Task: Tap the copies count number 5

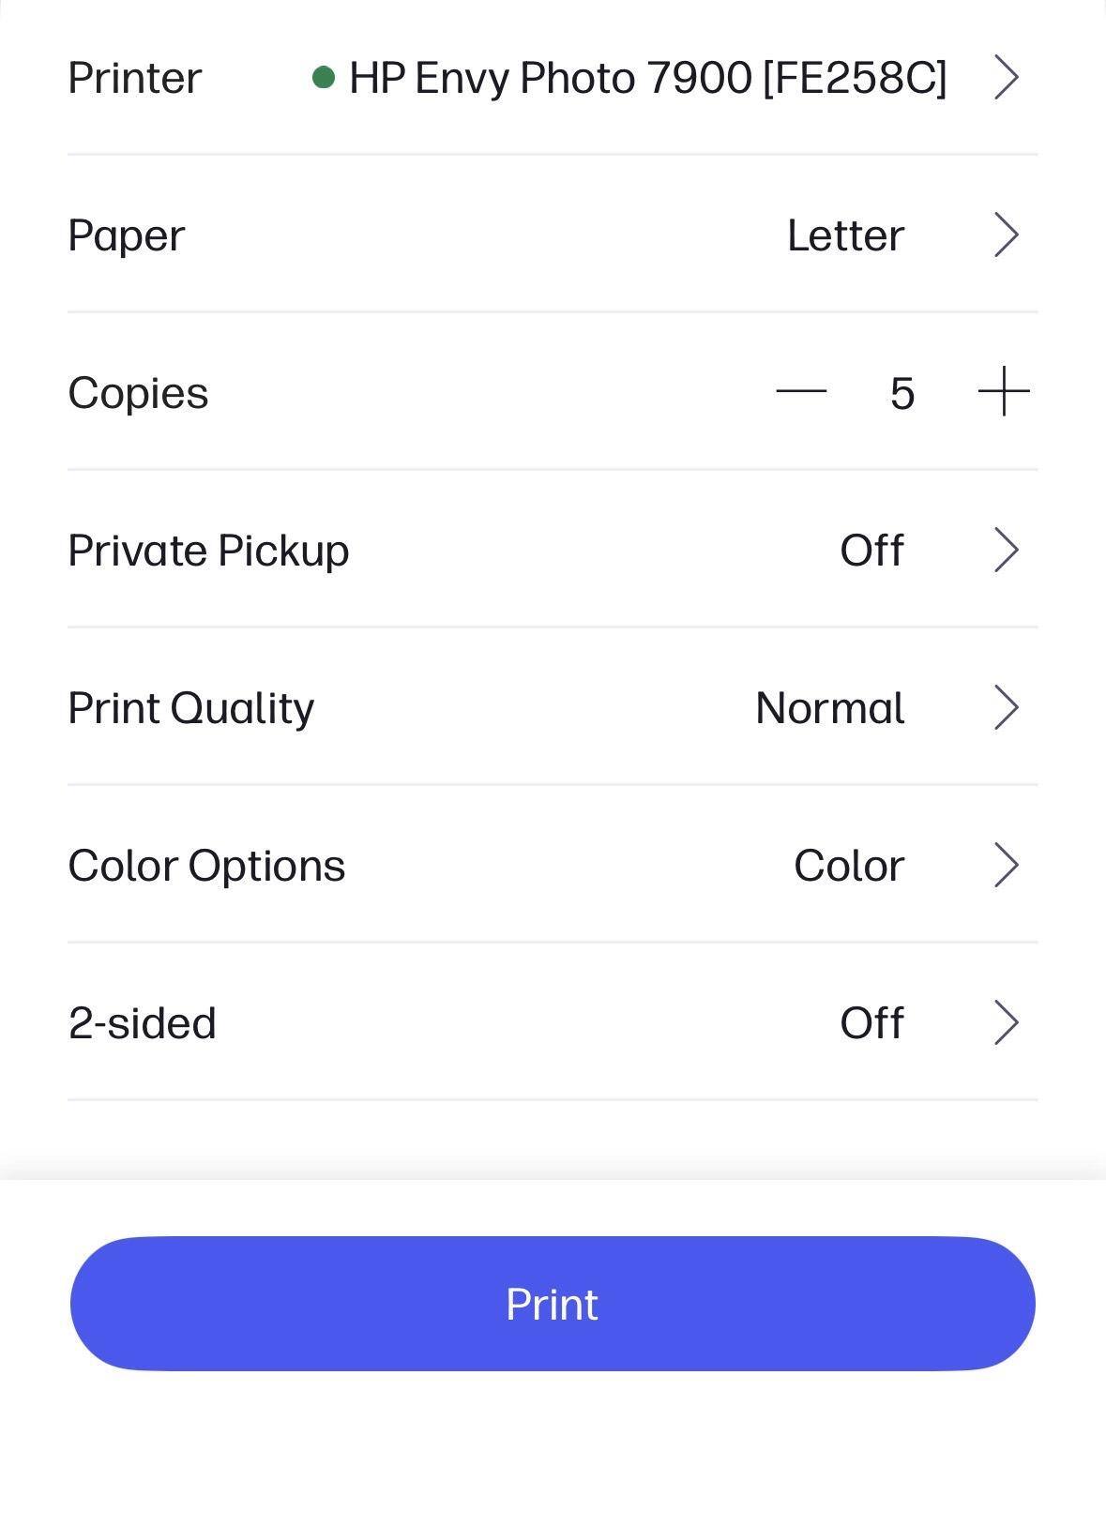Action: click(902, 393)
